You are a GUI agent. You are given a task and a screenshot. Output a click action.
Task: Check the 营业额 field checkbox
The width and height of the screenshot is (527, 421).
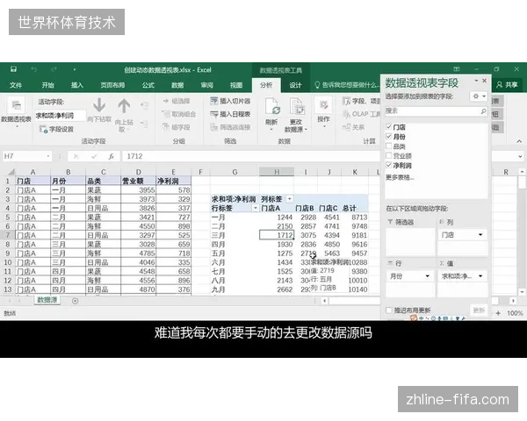[389, 155]
